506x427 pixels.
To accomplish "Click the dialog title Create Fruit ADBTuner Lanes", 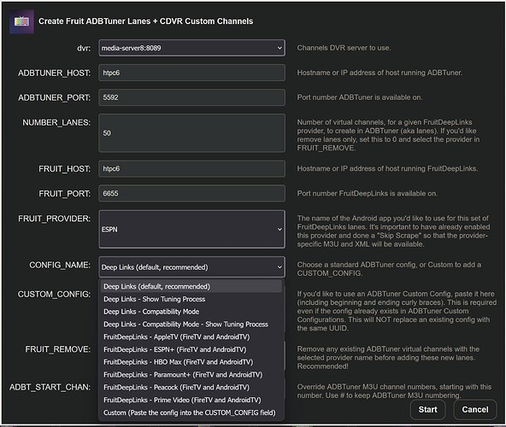I will point(146,21).
